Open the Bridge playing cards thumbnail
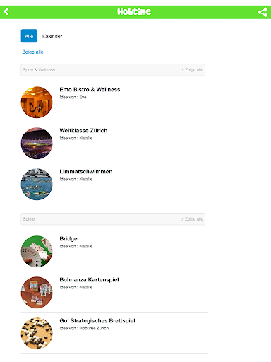This screenshot has height=362, width=271. click(x=37, y=252)
